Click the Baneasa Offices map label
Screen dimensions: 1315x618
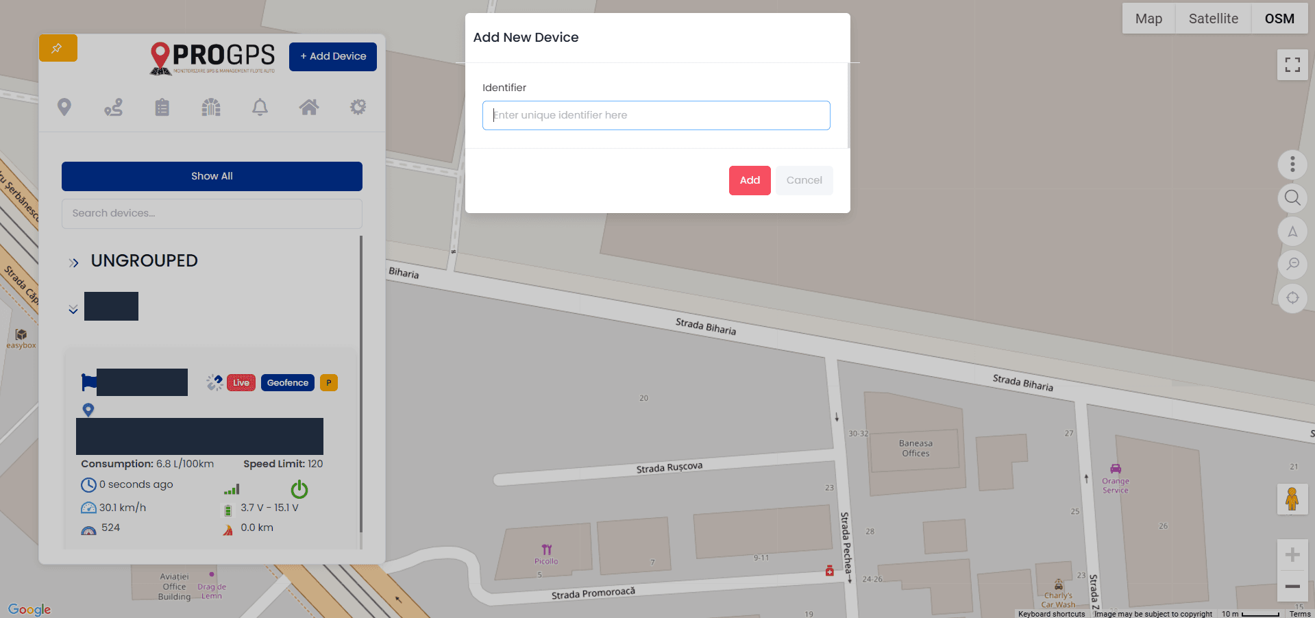(x=915, y=448)
